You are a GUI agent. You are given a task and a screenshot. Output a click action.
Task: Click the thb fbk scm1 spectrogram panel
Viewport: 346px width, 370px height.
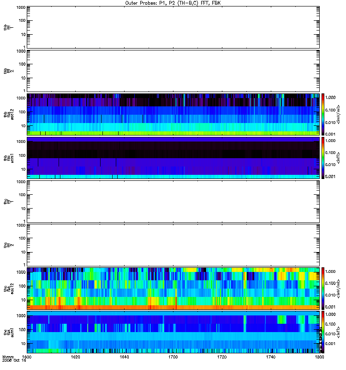tap(173, 158)
